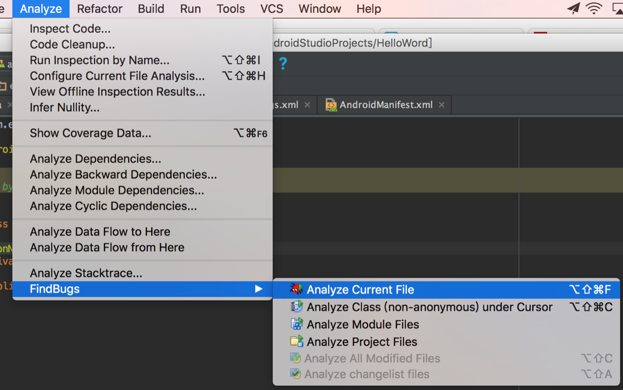The image size is (623, 390).
Task: Choose Code Cleanup menu entry
Action: 72,45
